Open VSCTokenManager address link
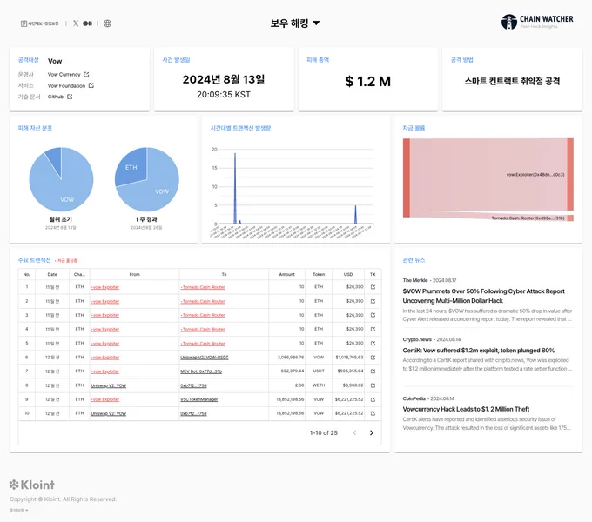Screen dimensions: 592x522 point(199,399)
